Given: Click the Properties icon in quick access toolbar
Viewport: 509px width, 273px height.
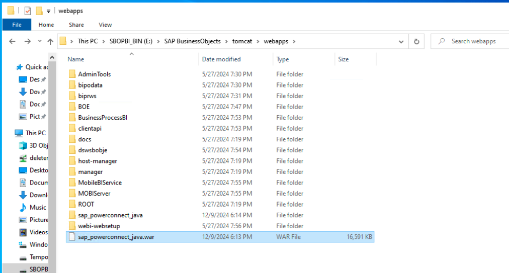Looking at the screenshot, I should [28, 11].
